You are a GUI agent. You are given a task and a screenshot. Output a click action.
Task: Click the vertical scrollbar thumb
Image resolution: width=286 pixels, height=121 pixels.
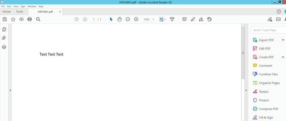[x=243, y=53]
